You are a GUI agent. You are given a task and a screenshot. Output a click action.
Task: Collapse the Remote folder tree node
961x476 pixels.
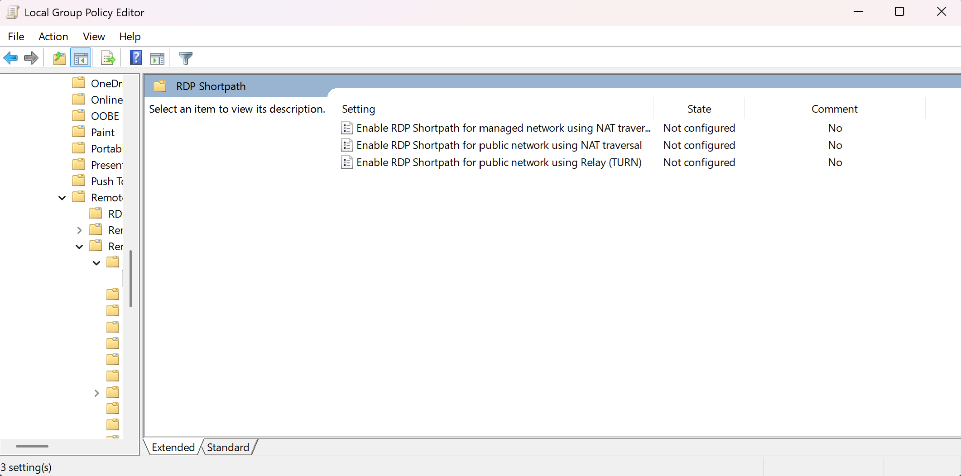[62, 198]
